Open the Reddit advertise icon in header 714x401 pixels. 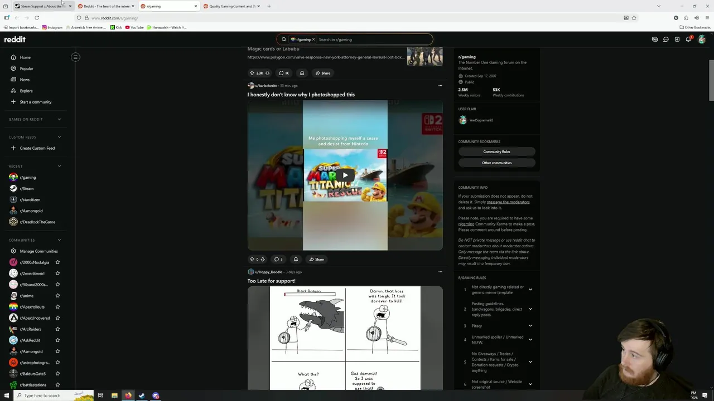(x=655, y=40)
